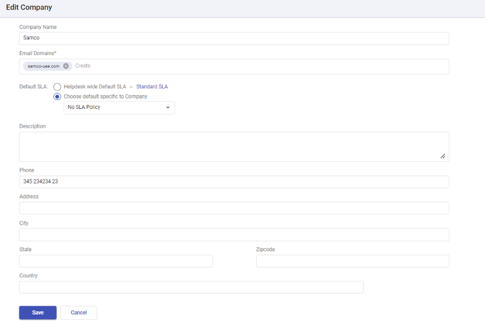Click the Default SLA label
This screenshot has height=333, width=485.
point(33,87)
